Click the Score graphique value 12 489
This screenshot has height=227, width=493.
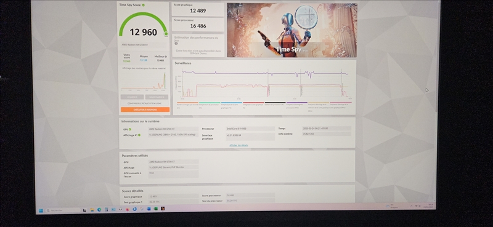[198, 10]
